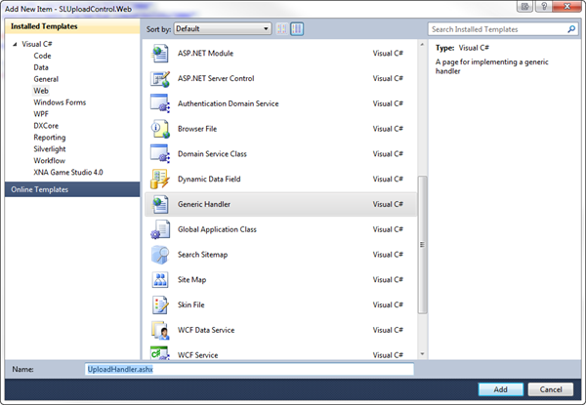Click the scroll up arrow of template list

[422, 45]
